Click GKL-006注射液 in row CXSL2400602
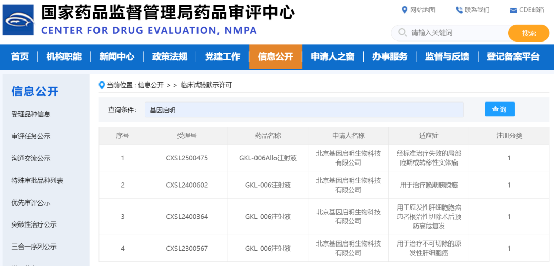 268,185
